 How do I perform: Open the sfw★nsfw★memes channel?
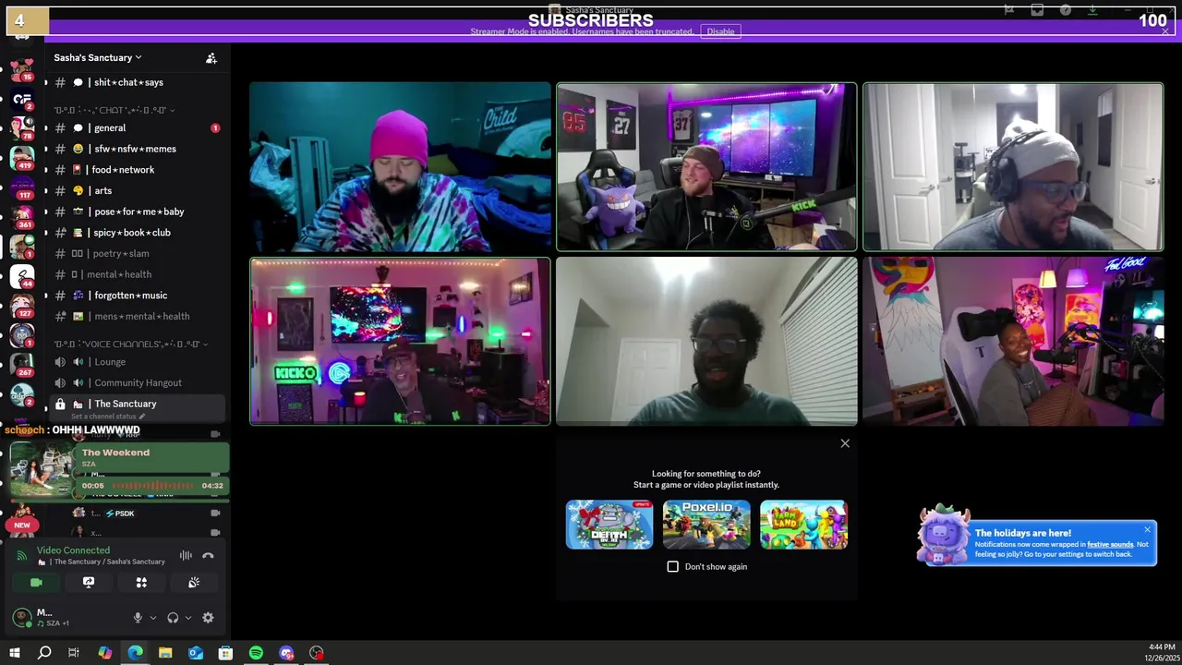coord(137,149)
